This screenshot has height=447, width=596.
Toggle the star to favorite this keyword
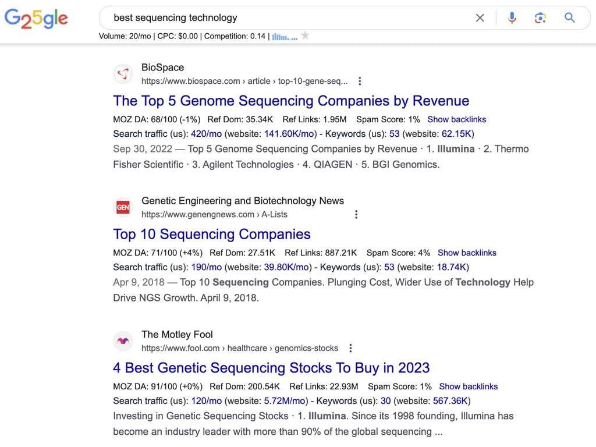click(x=305, y=35)
